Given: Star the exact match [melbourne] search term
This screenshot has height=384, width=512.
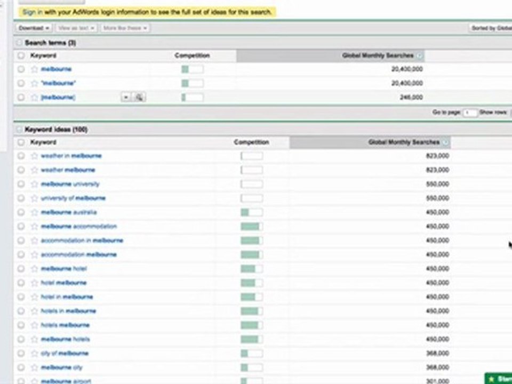Looking at the screenshot, I should coord(34,97).
